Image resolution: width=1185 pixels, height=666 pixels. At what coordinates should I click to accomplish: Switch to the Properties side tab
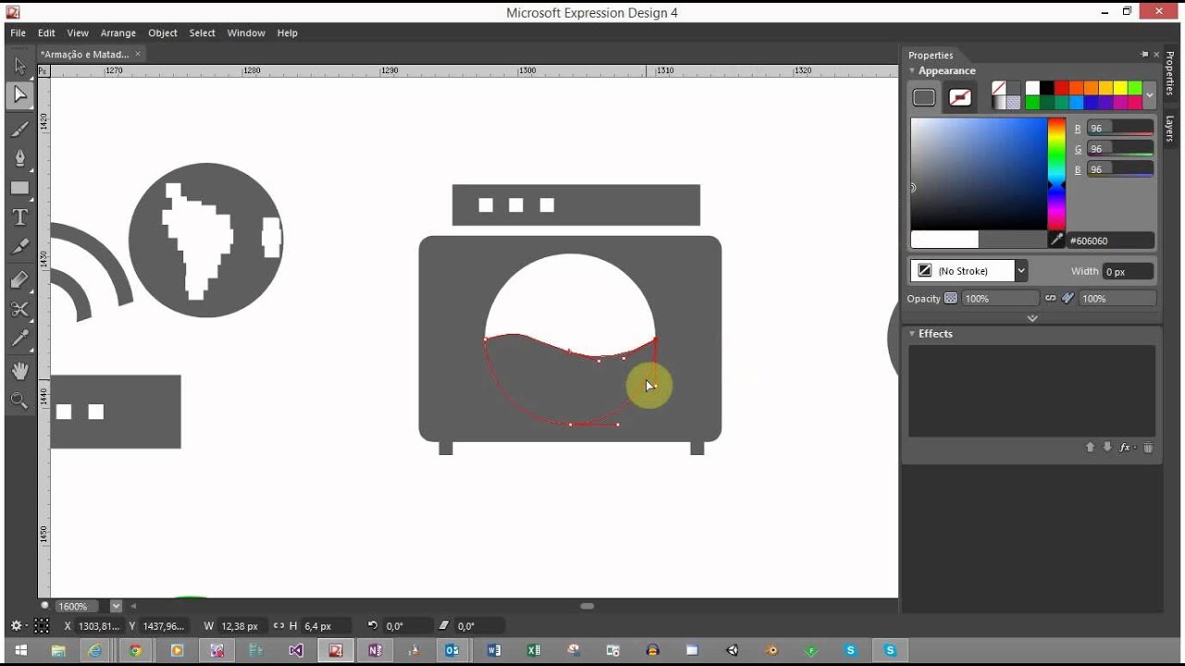(1170, 72)
